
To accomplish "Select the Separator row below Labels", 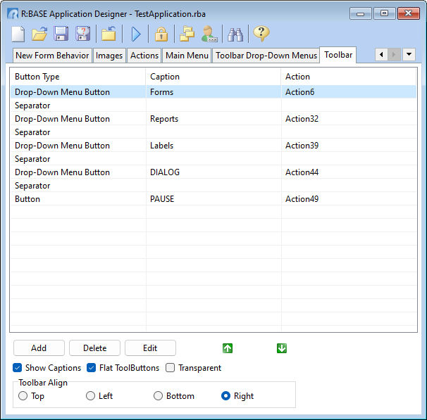I will tap(213, 159).
